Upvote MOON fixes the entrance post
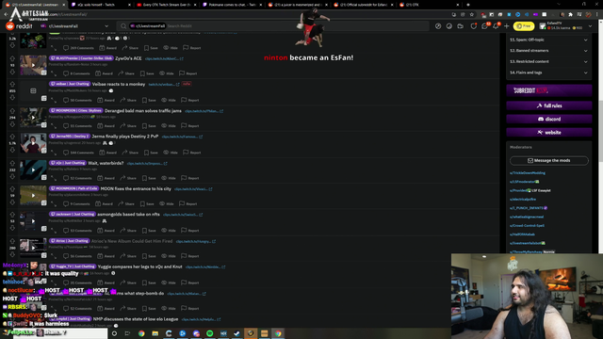This screenshot has height=339, width=603. pos(12,189)
